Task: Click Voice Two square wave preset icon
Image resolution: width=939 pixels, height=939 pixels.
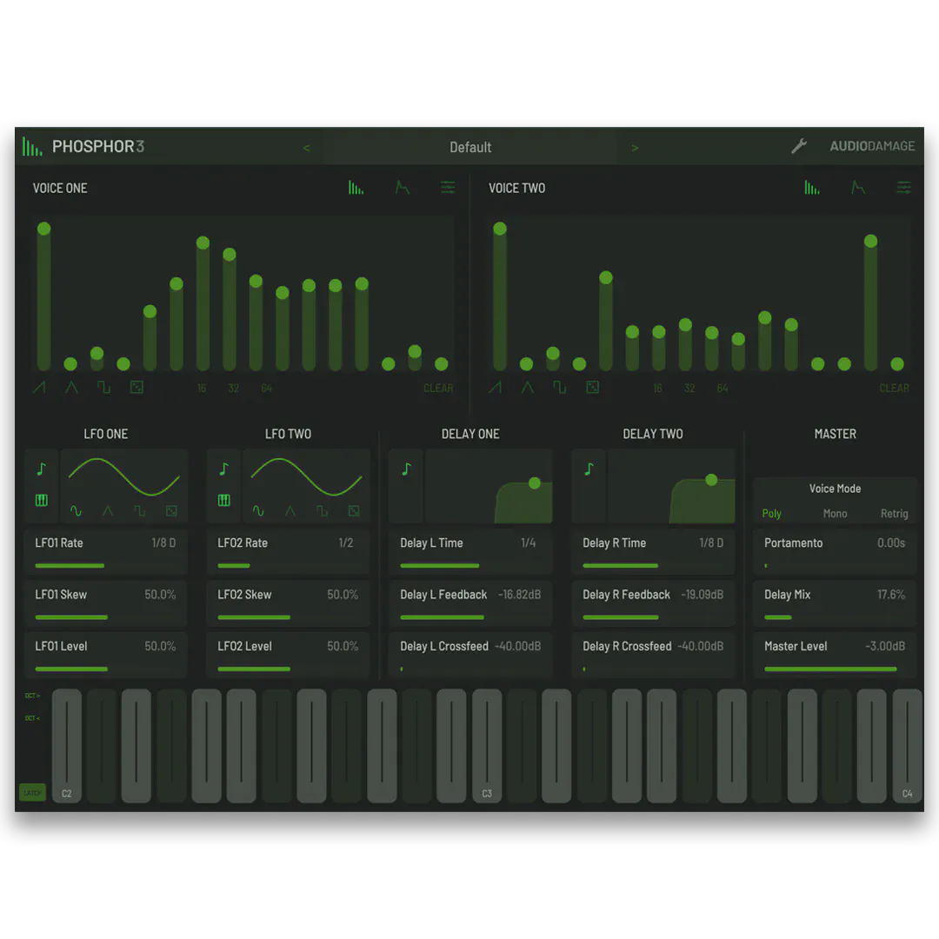Action: coord(559,388)
